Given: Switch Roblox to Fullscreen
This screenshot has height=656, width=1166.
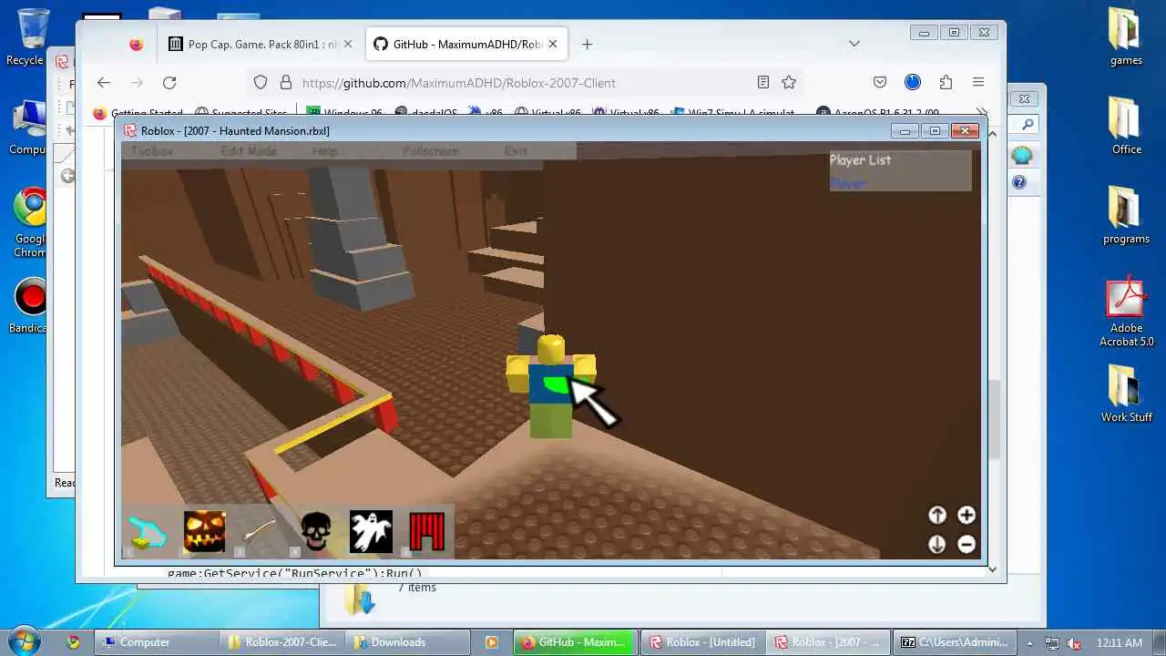Looking at the screenshot, I should (x=432, y=151).
